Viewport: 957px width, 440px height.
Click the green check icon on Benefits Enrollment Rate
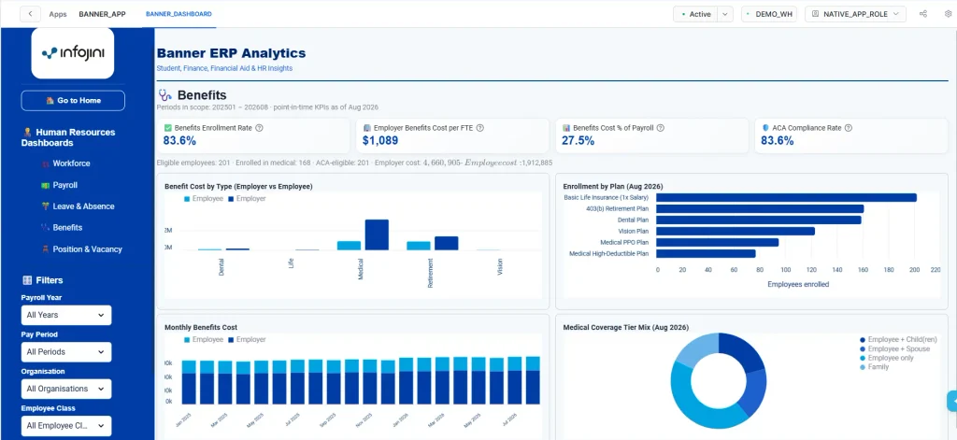[x=168, y=128]
